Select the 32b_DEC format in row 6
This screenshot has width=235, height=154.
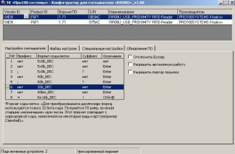65,87
